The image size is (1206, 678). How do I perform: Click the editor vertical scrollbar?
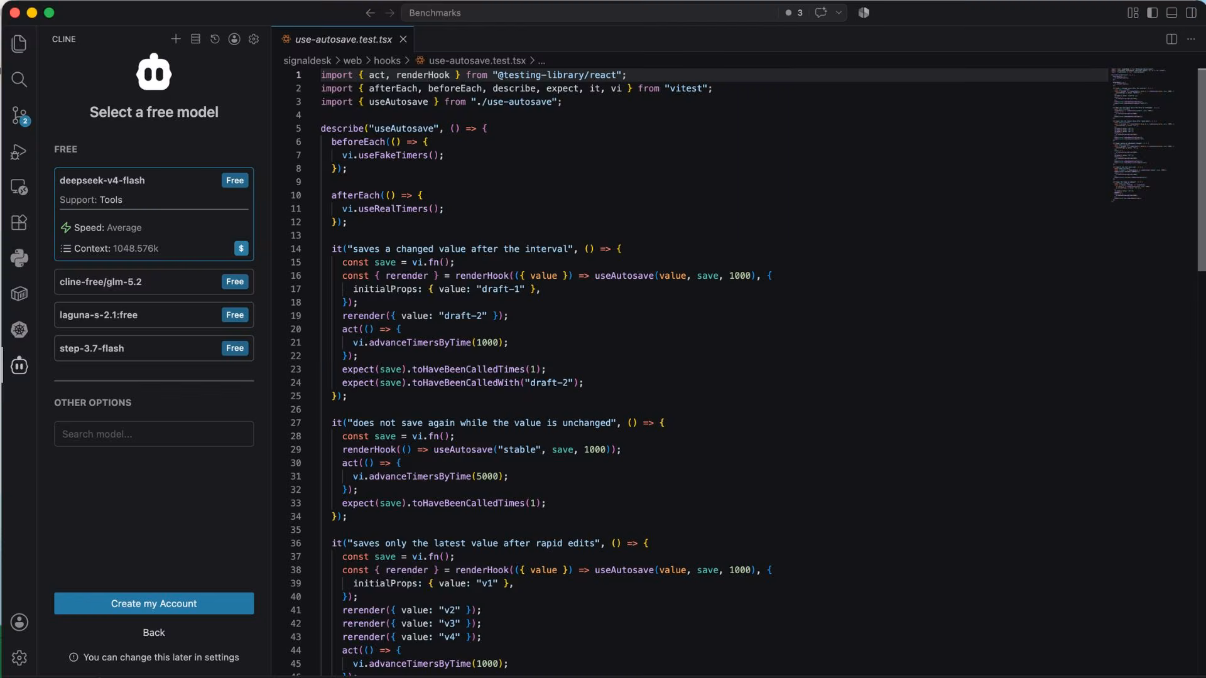point(1201,169)
